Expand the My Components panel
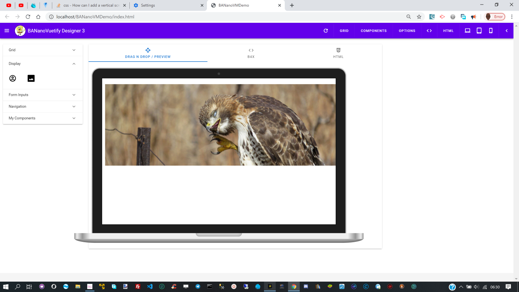The image size is (519, 292). (43, 118)
